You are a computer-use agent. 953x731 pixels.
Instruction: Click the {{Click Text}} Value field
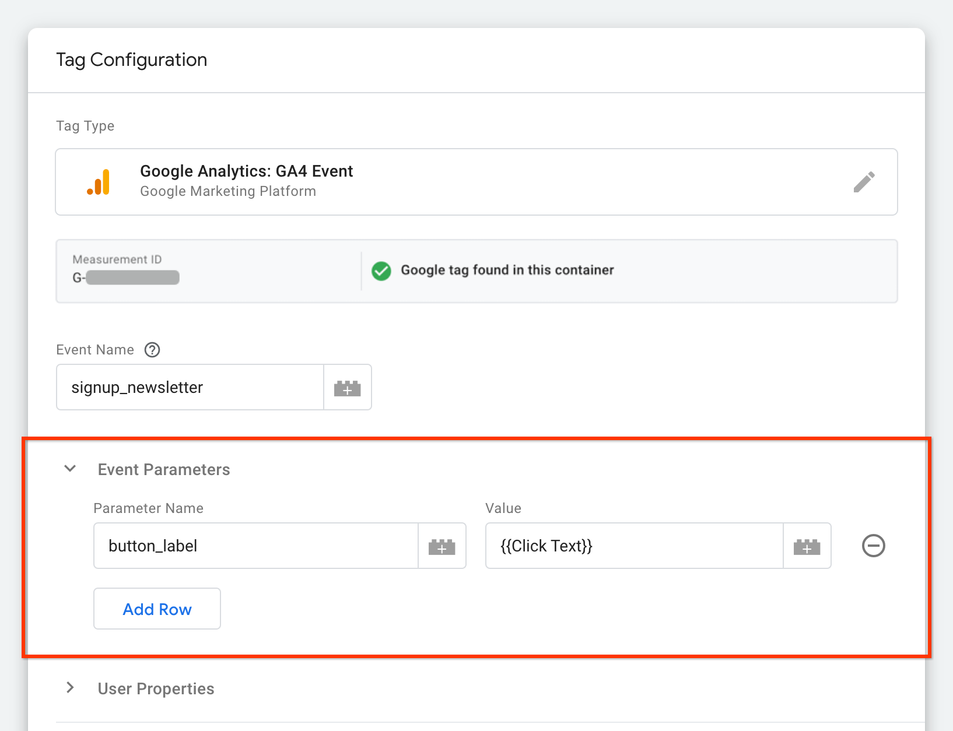pos(633,546)
